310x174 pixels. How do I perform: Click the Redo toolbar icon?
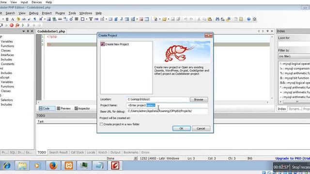(x=191, y=19)
